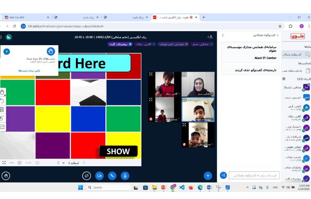The image size is (311, 199).
Task: Click the lower hands link in popup
Action: [x=29, y=70]
